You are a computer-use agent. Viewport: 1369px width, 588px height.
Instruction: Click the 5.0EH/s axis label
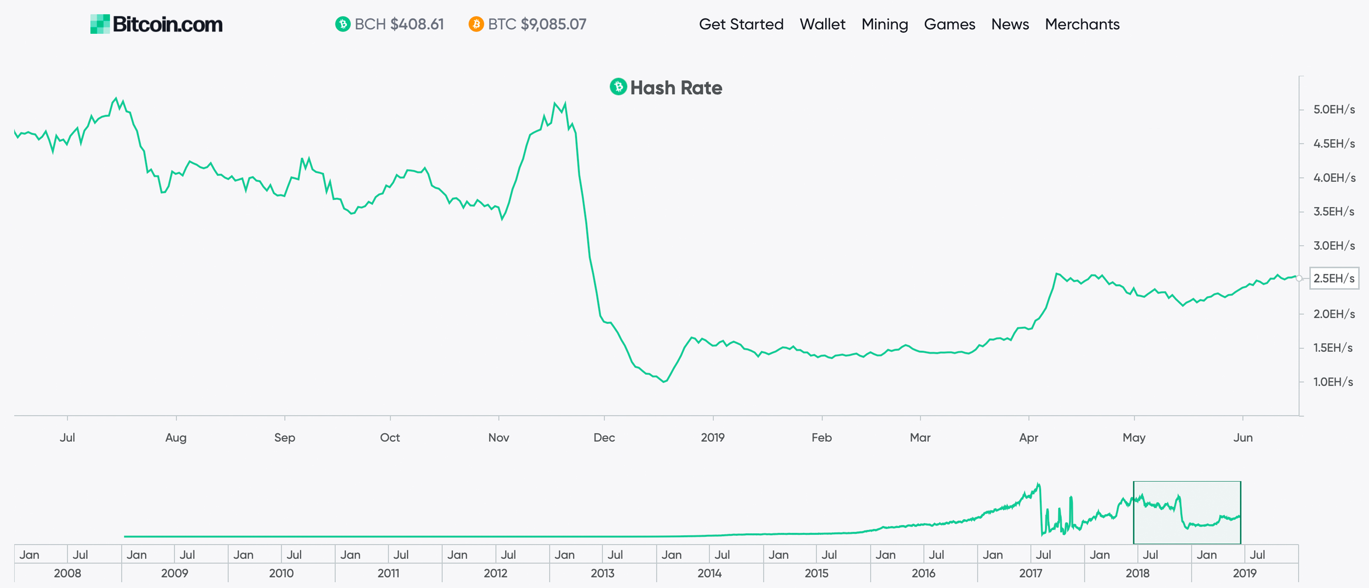point(1334,109)
